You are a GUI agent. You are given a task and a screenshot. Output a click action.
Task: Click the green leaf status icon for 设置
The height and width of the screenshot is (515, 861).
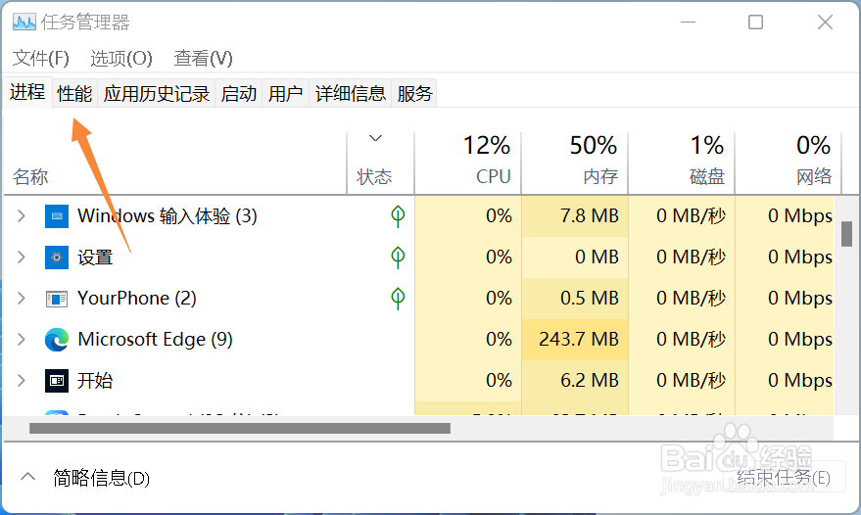(x=398, y=257)
